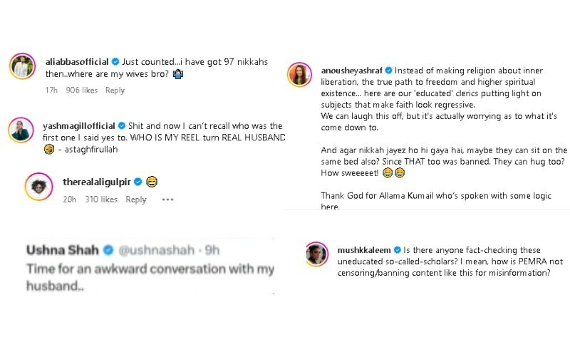Open the mushkkaleem username link
This screenshot has width=570, height=342.
click(365, 250)
